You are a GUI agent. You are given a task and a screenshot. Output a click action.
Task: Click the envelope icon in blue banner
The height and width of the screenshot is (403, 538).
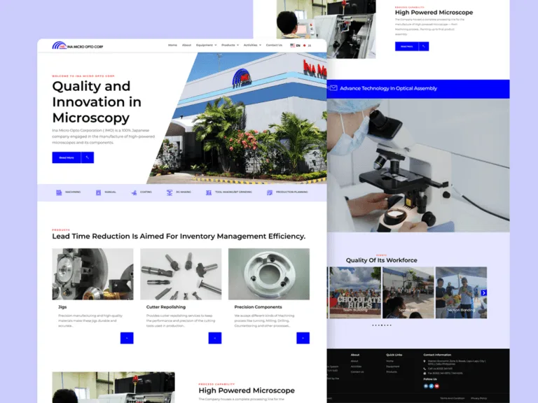[333, 88]
